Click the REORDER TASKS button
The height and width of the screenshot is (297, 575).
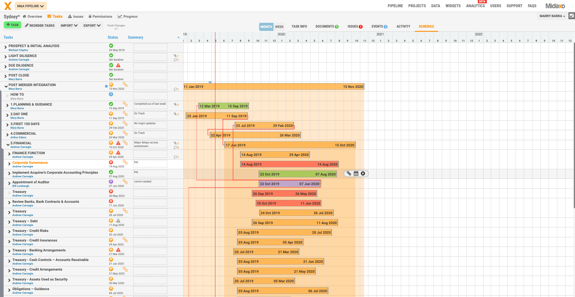[x=40, y=25]
